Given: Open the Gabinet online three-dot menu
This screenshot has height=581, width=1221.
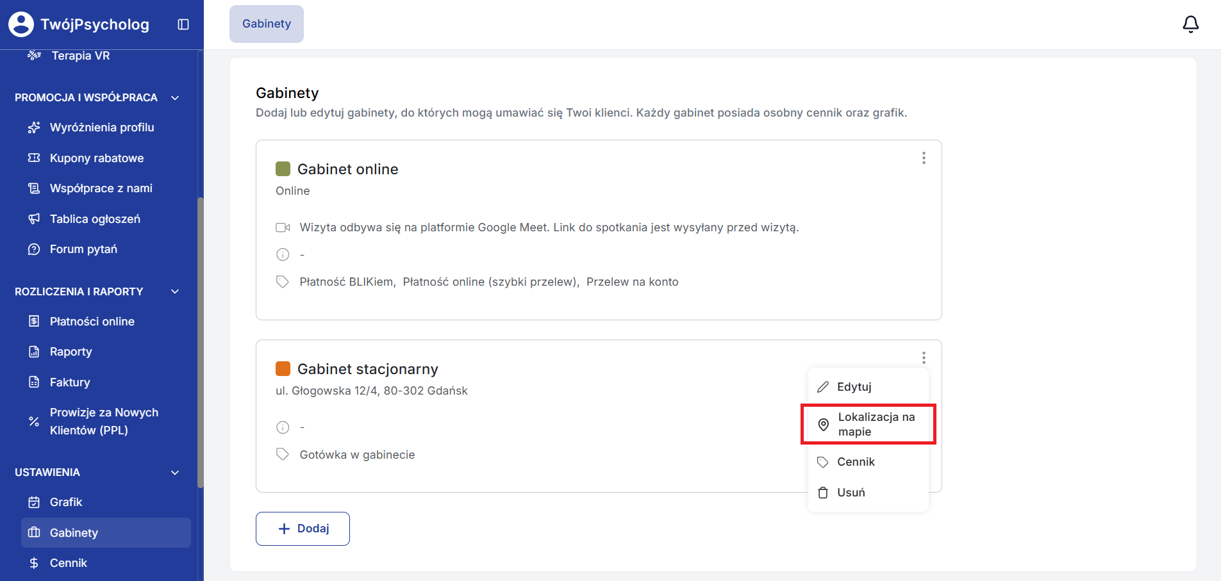Looking at the screenshot, I should click(924, 158).
